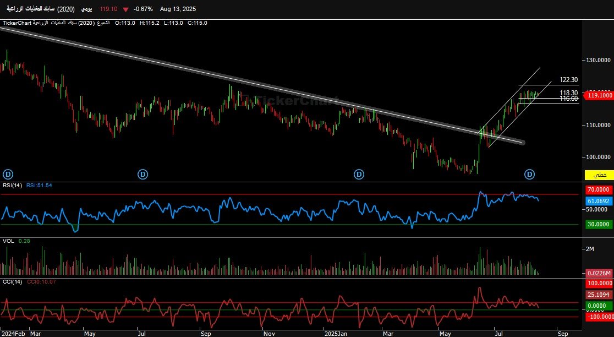
Task: Click the green 30.0000 RSI oversold tag
Action: (599, 224)
